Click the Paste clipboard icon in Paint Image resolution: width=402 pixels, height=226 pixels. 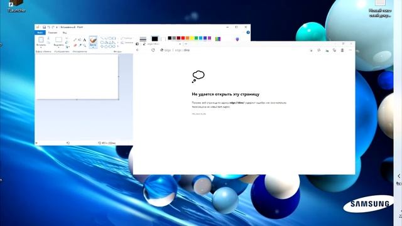41,40
